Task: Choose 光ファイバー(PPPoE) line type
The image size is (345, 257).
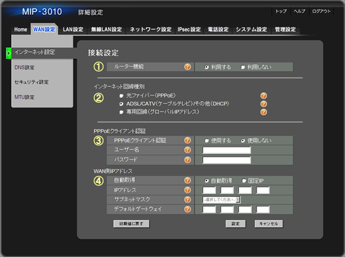Action: 121,96
